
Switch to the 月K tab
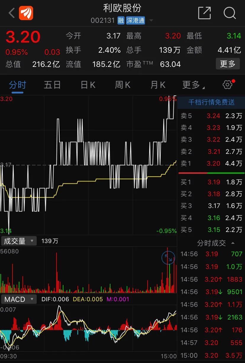tap(158, 85)
